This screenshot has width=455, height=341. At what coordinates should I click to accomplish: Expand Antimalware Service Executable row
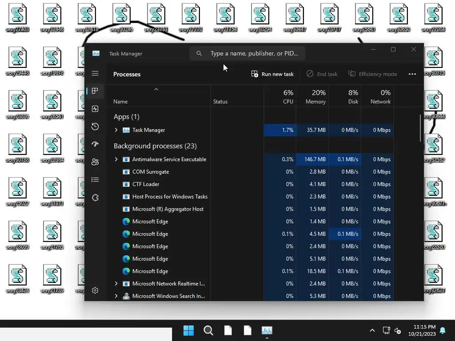pos(116,159)
